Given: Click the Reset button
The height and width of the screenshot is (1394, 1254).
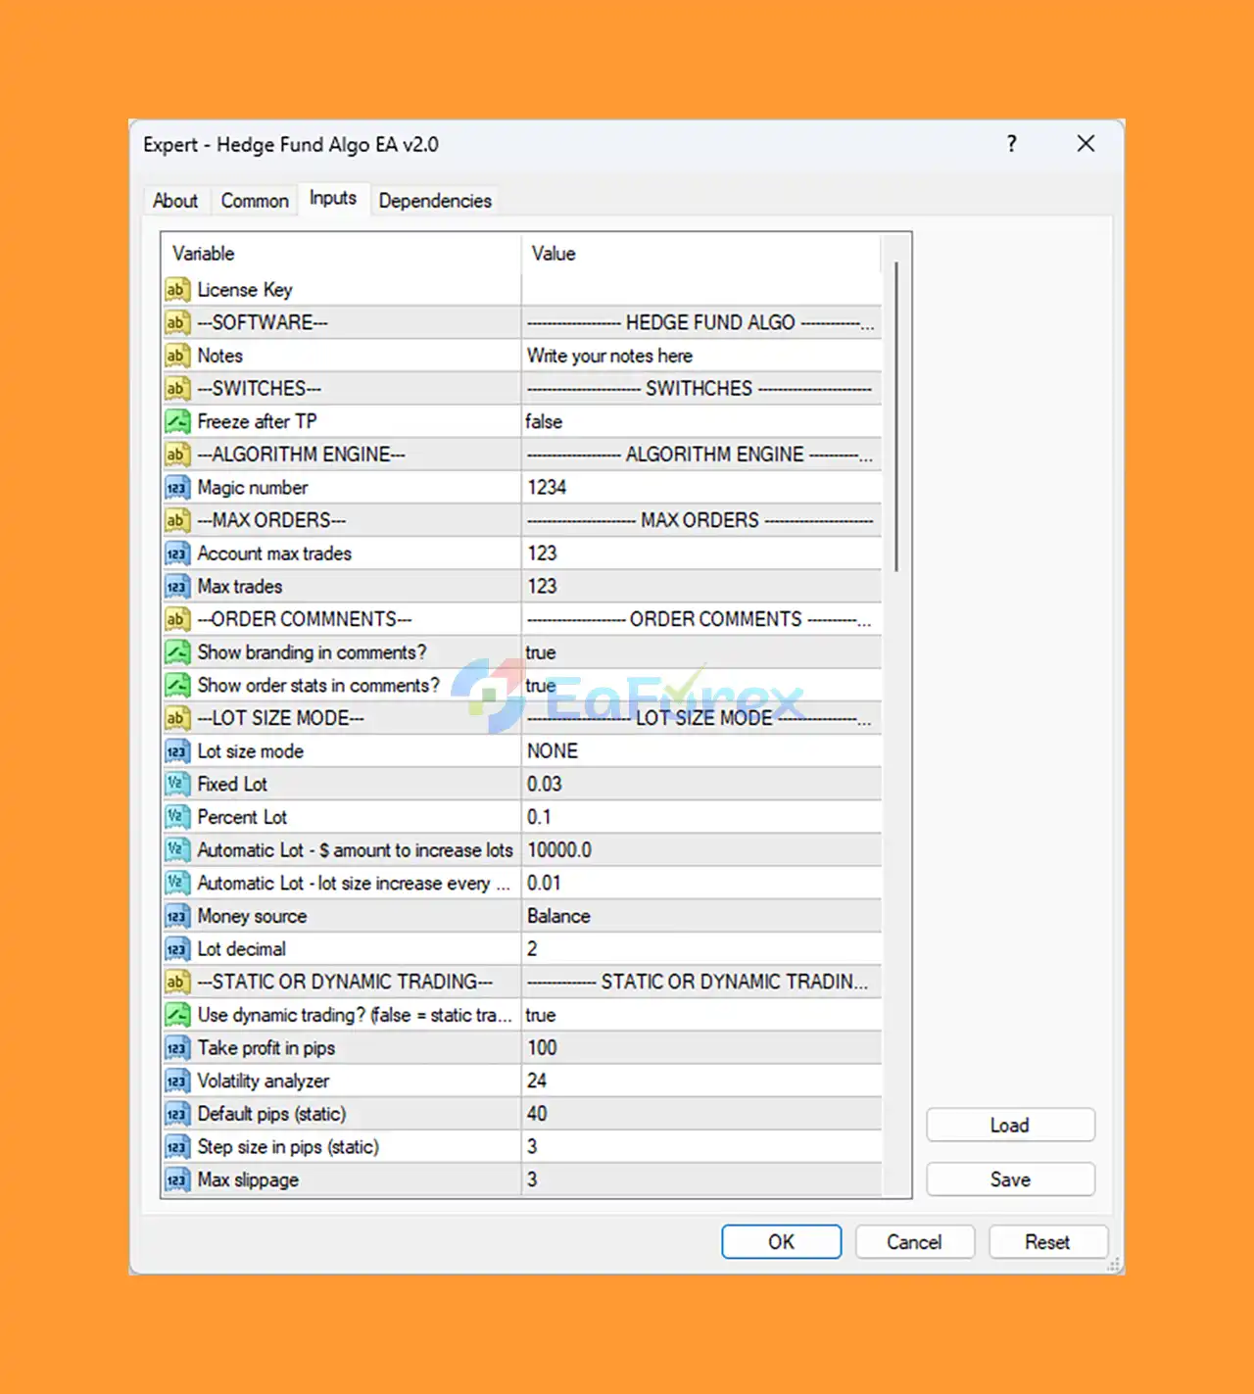Looking at the screenshot, I should click(x=1047, y=1242).
